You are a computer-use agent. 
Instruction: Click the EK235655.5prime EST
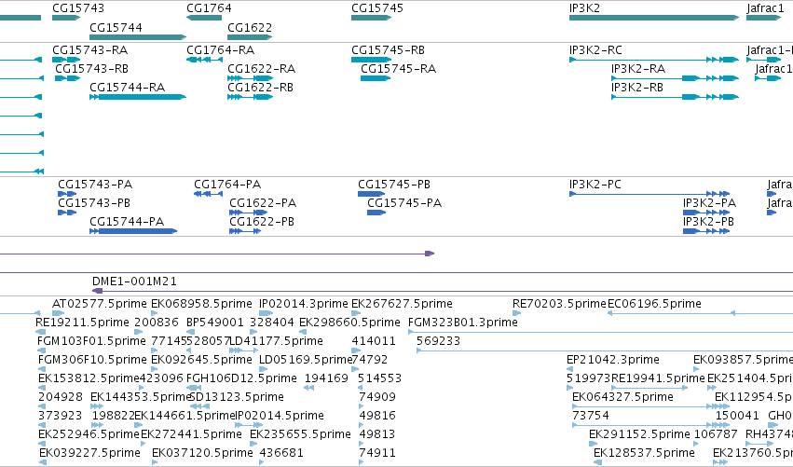pyautogui.click(x=253, y=444)
